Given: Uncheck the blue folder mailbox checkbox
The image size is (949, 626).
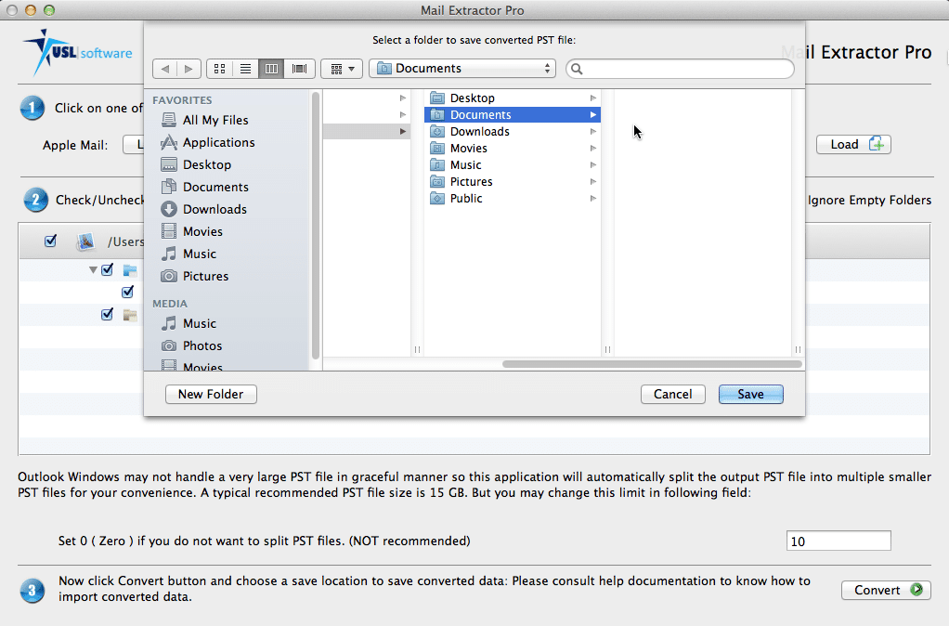Looking at the screenshot, I should pos(107,269).
